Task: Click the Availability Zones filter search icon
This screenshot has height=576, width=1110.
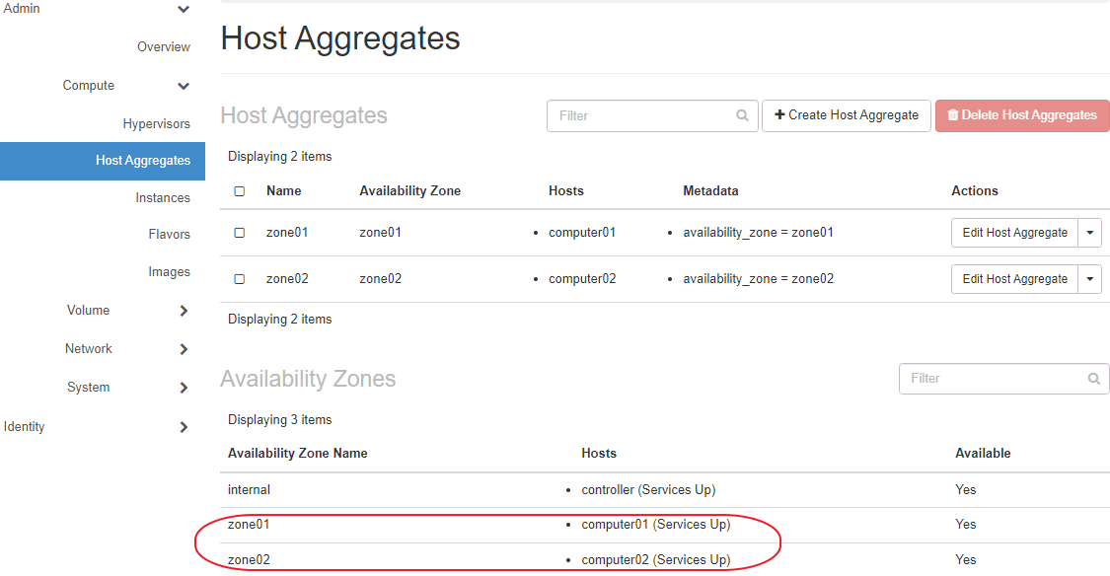Action: (1093, 379)
